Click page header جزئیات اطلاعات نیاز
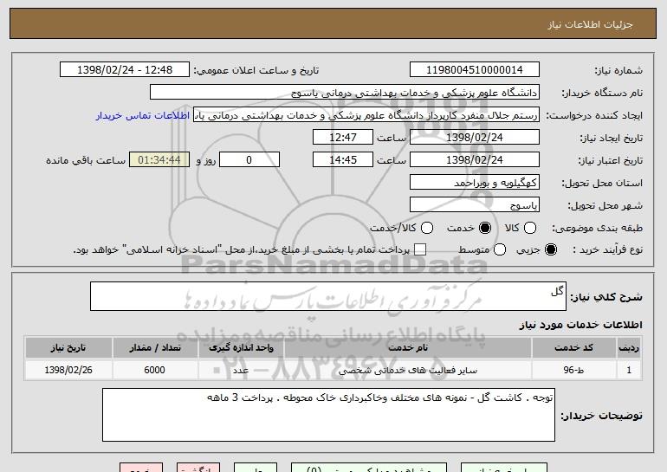 [x=590, y=24]
